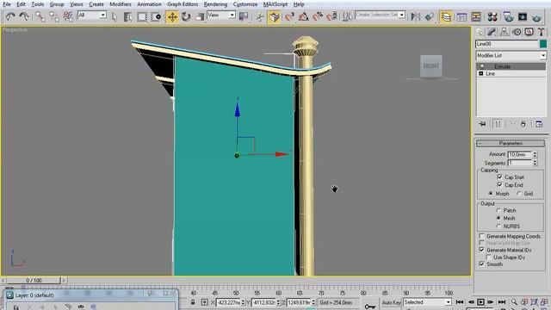Open Render Setup teapot icon
This screenshot has width=551, height=310.
tap(508, 16)
